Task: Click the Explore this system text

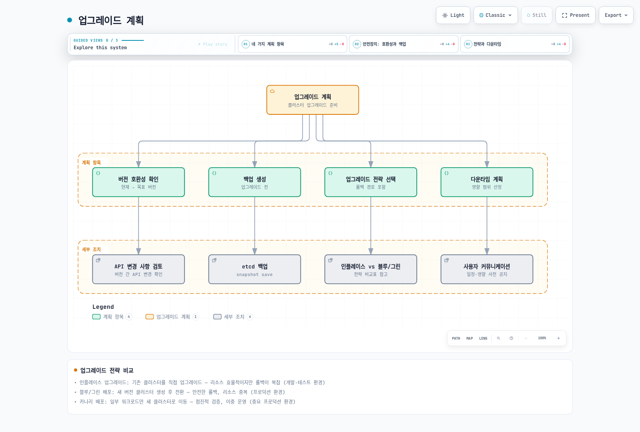Action: click(x=100, y=48)
